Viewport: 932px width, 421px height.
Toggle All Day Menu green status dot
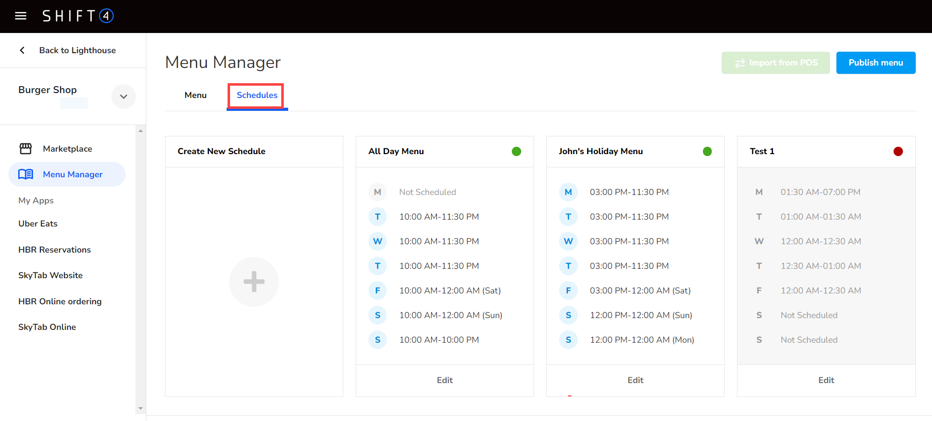point(516,152)
